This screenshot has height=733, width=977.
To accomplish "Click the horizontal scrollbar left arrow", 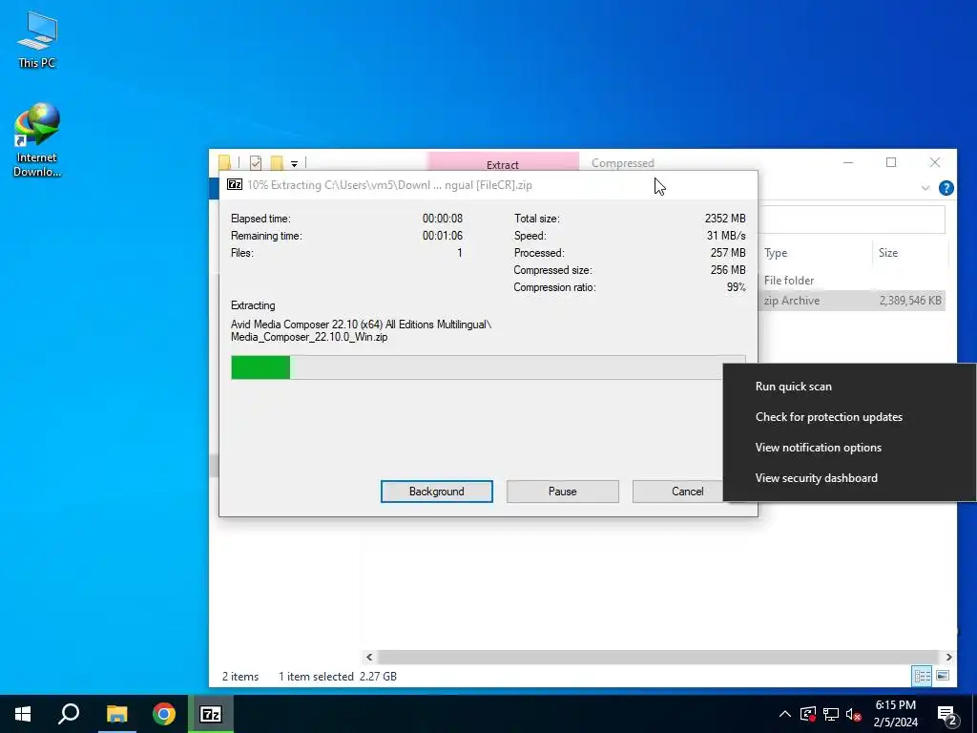I will (369, 657).
